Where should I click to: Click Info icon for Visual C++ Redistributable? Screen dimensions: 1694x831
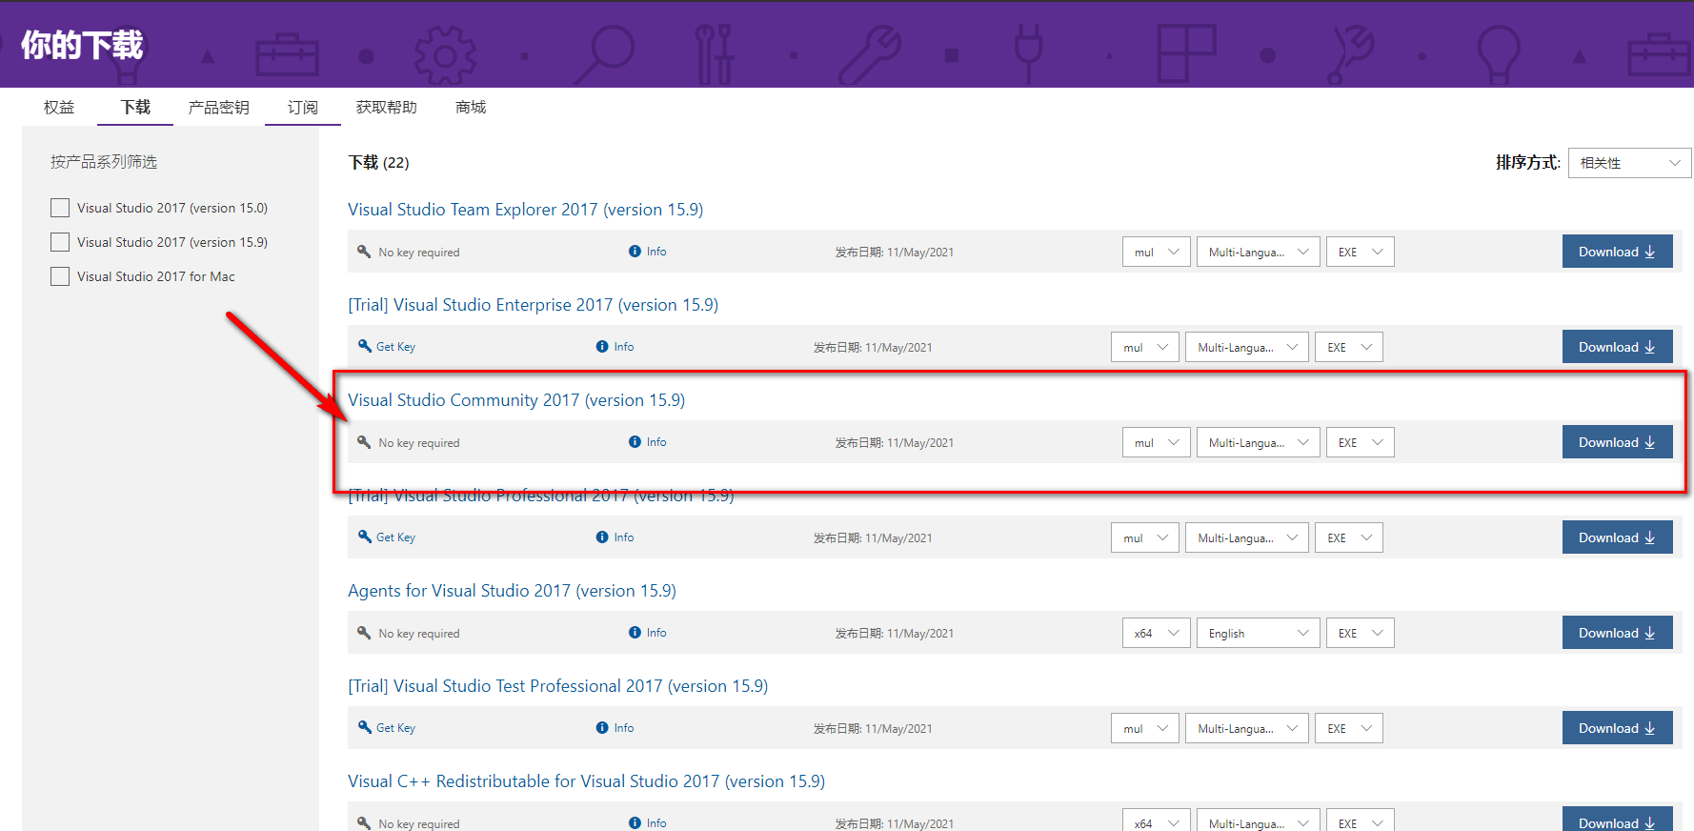pos(635,823)
